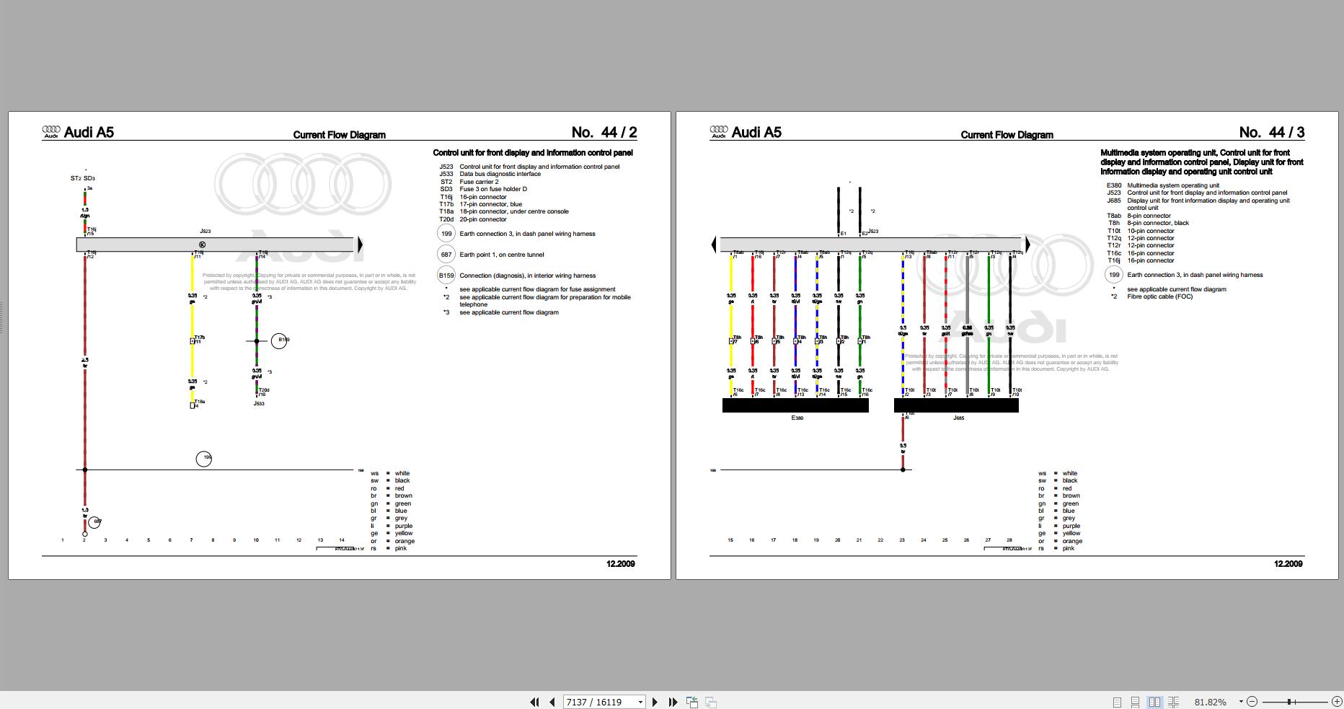The image size is (1344, 709).
Task: Click the 199 earth circle in right legend
Action: click(x=1114, y=275)
